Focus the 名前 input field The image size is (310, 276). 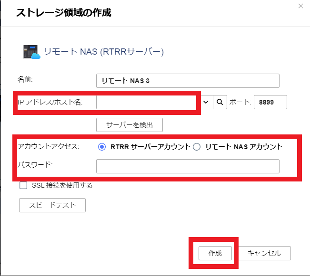188,81
